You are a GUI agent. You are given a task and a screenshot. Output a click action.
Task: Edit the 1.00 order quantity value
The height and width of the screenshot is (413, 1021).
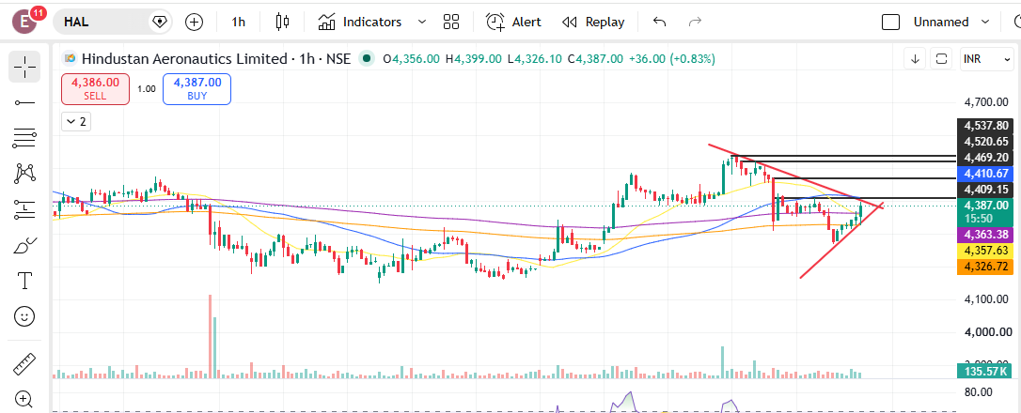146,89
